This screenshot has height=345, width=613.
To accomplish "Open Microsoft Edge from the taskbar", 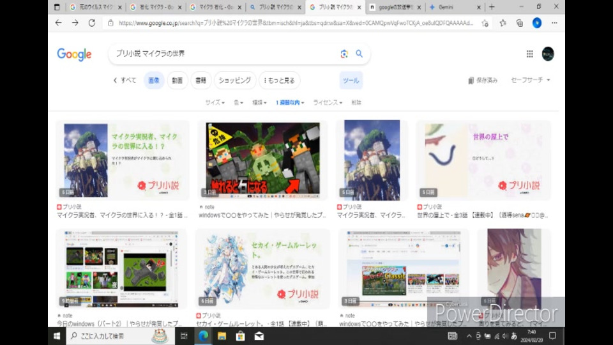I will [203, 336].
